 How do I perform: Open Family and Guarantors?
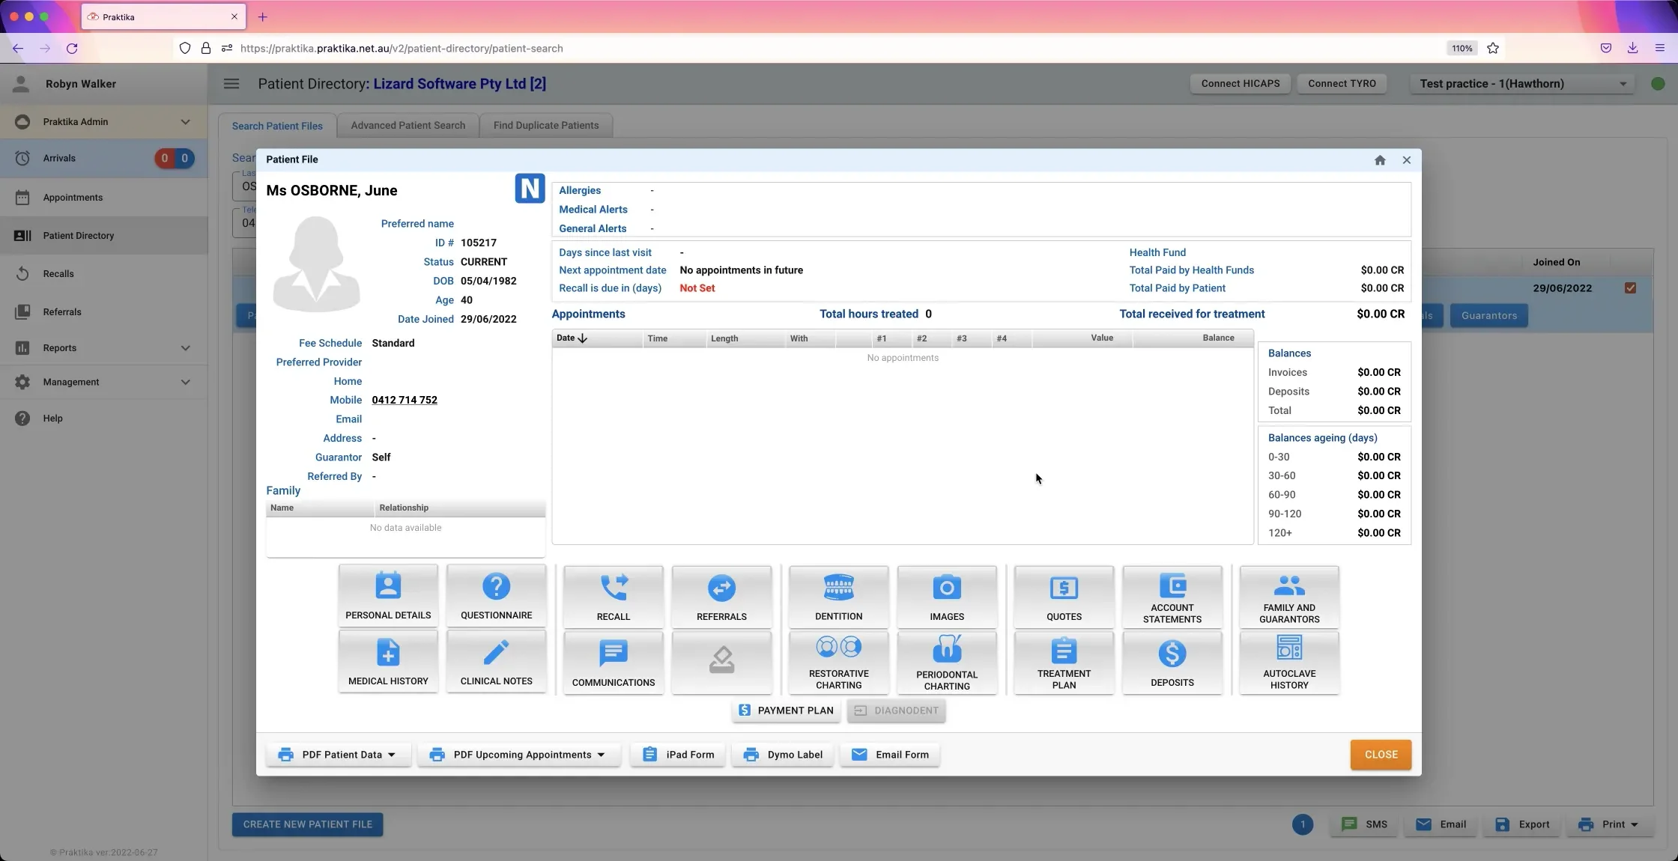pyautogui.click(x=1288, y=596)
